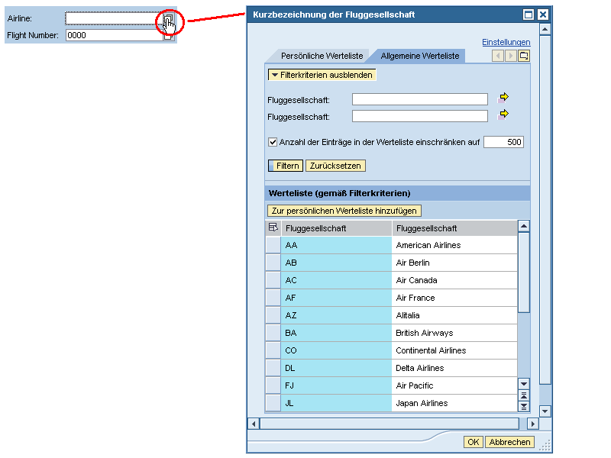The height and width of the screenshot is (458, 611).
Task: Click multiple selection arrow for second Fluggesellschaft
Action: coord(503,115)
